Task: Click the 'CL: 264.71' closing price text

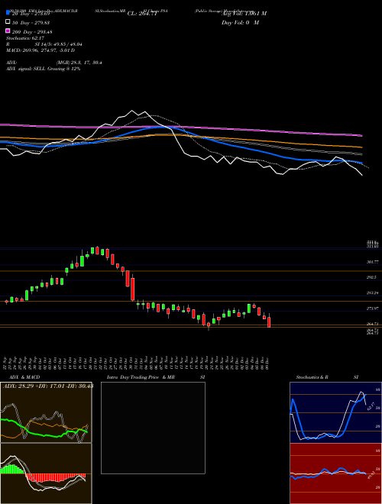Action: click(142, 14)
